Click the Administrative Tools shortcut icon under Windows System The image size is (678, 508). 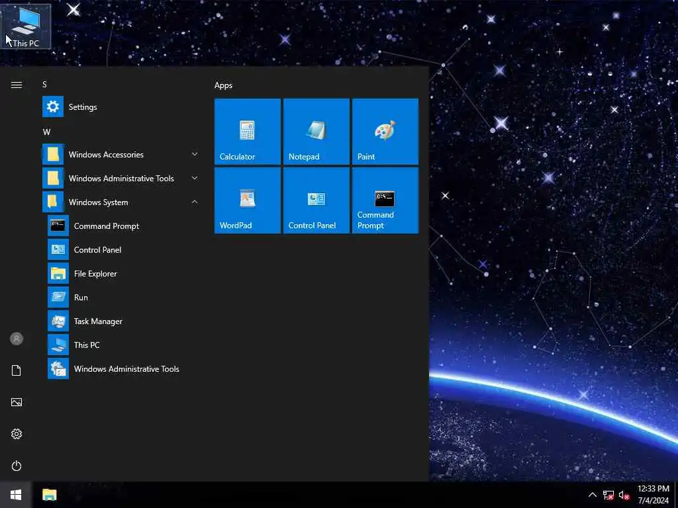(x=58, y=369)
